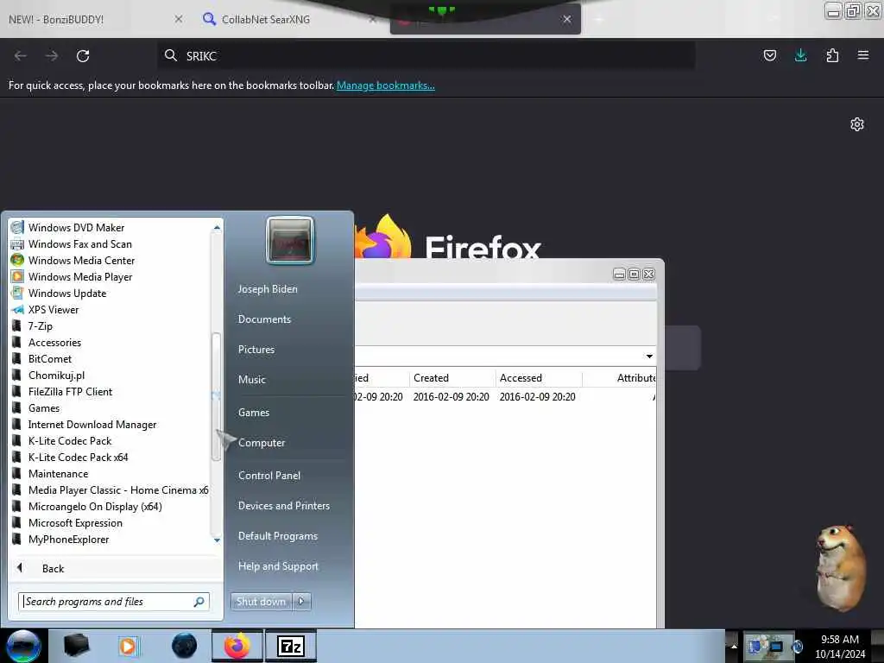Click the Firefox taskbar button
The image size is (884, 663).
(237, 646)
